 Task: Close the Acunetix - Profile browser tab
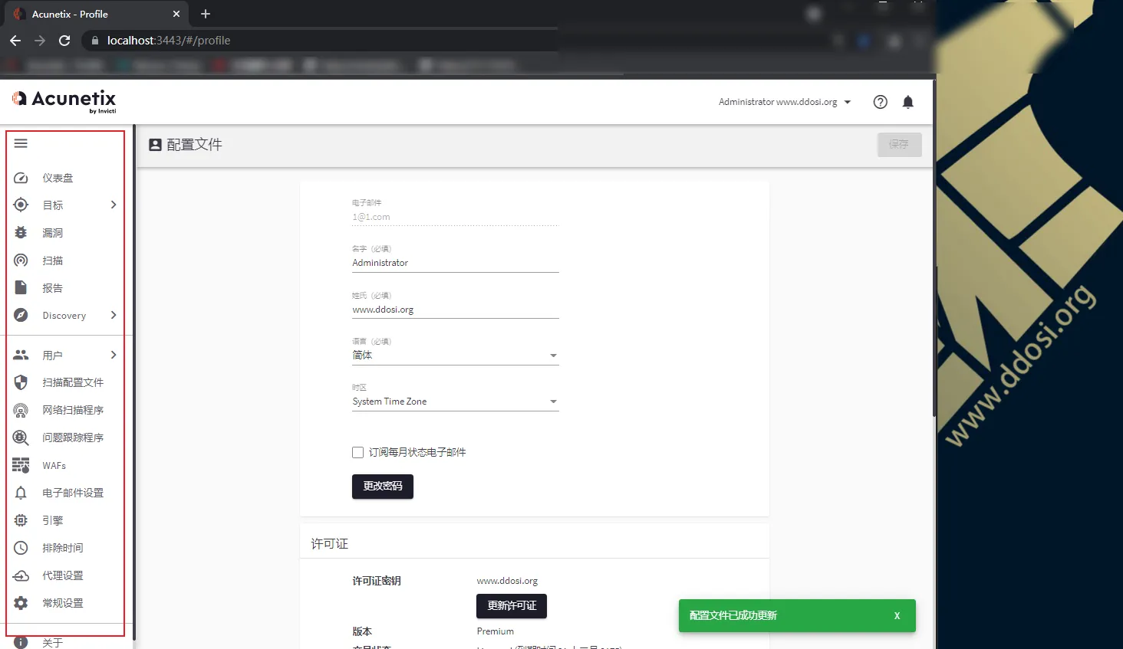point(176,14)
